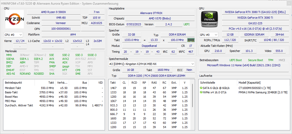The width and height of the screenshot is (292, 134).
Task: Select the 12 / 24 cores field
Action: pos(20,41)
